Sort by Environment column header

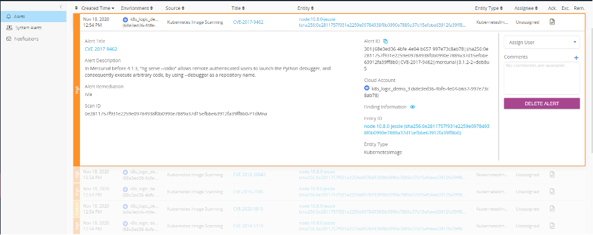[x=137, y=8]
